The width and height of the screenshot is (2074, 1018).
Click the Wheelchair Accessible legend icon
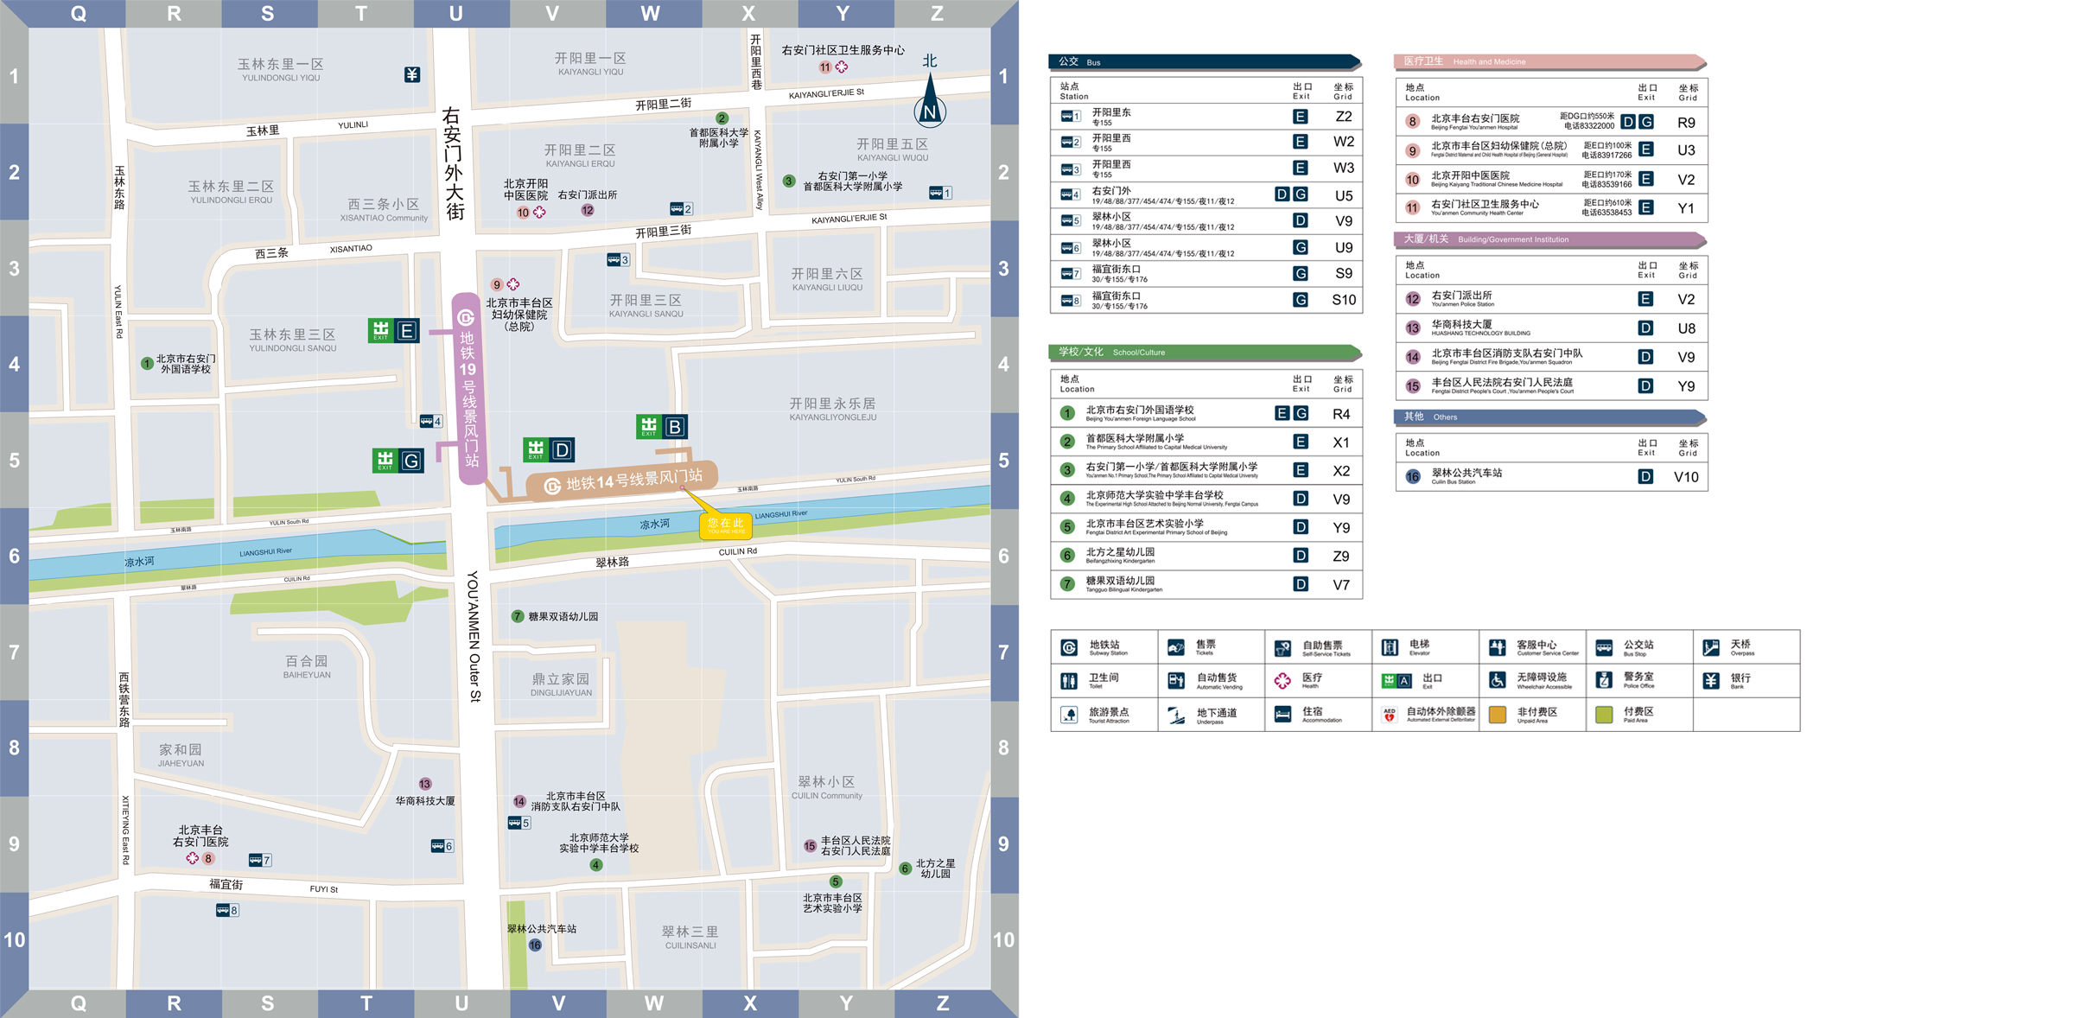click(x=1498, y=681)
